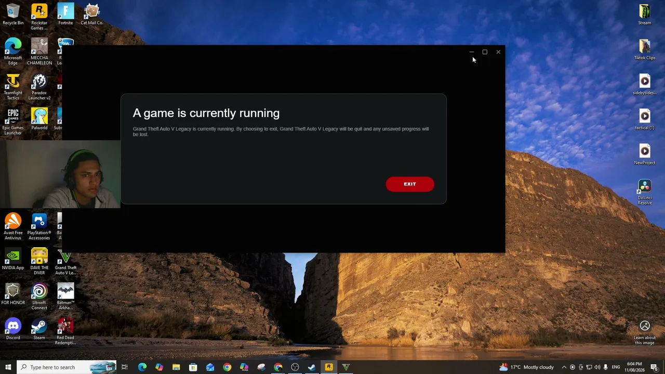Image resolution: width=665 pixels, height=374 pixels.
Task: Select the Ubisoft Connect desktop shortcut
Action: tap(39, 297)
